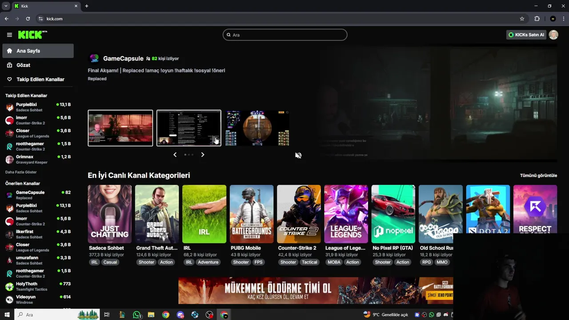Screen dimensions: 569x320
Task: Click the PUBG Mükemmel Öldürme Timi banner
Action: click(316, 291)
